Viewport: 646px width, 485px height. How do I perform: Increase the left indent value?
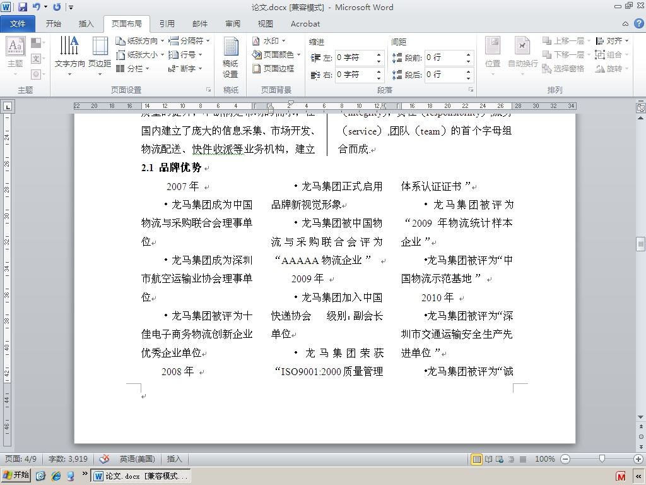(379, 54)
